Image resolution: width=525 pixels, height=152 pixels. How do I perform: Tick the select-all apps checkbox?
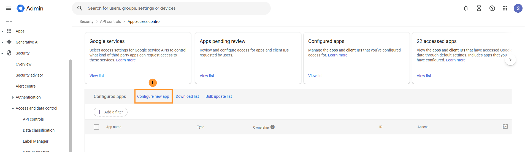point(96,127)
